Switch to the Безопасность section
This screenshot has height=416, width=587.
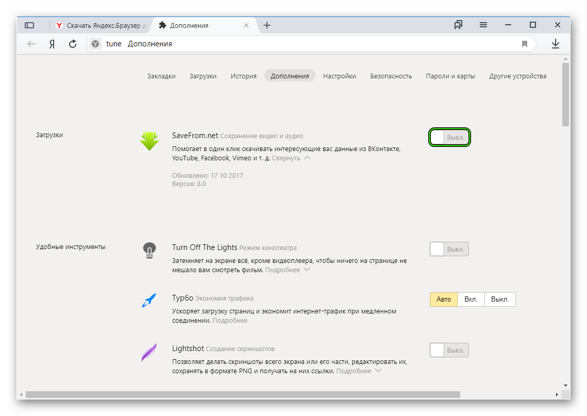(x=391, y=76)
